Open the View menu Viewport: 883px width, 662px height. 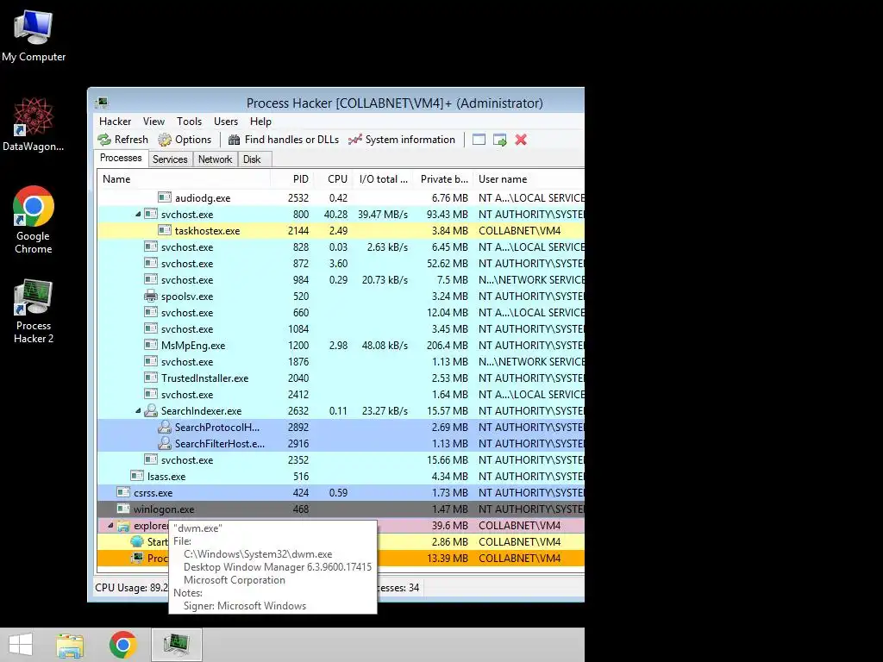click(153, 122)
